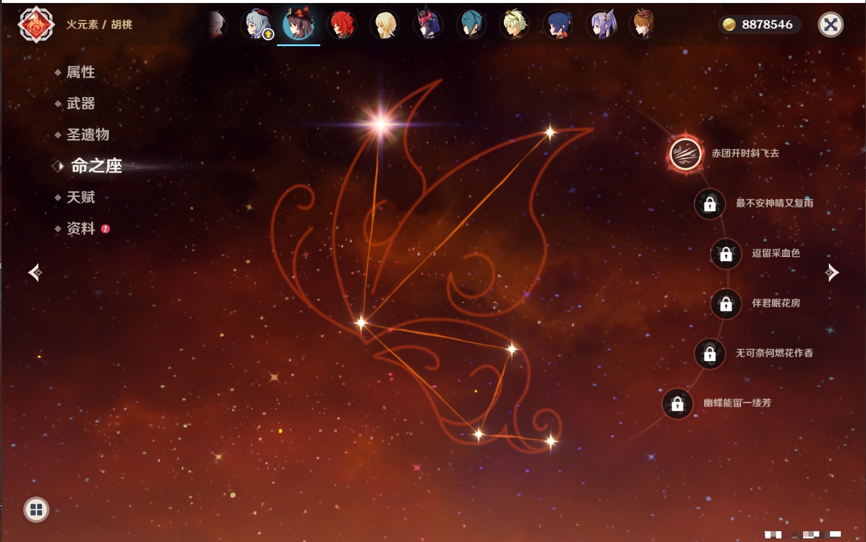Screen dimensions: 866x542
Task: Select the red-haired Diluc portrait
Action: coord(342,25)
